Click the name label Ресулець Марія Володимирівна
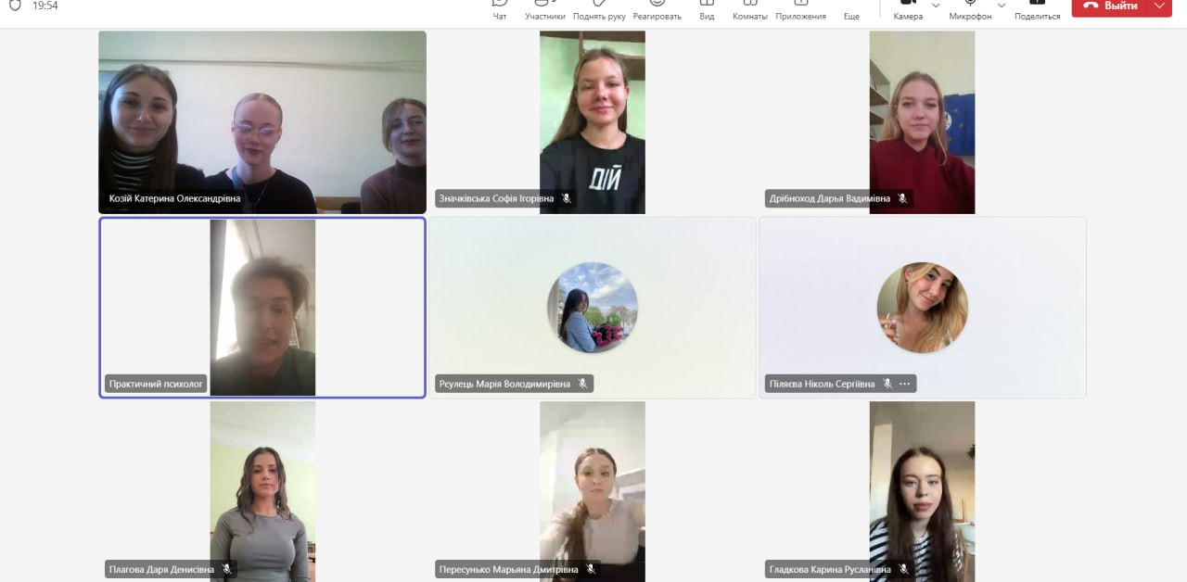The height and width of the screenshot is (582, 1187). 505,384
